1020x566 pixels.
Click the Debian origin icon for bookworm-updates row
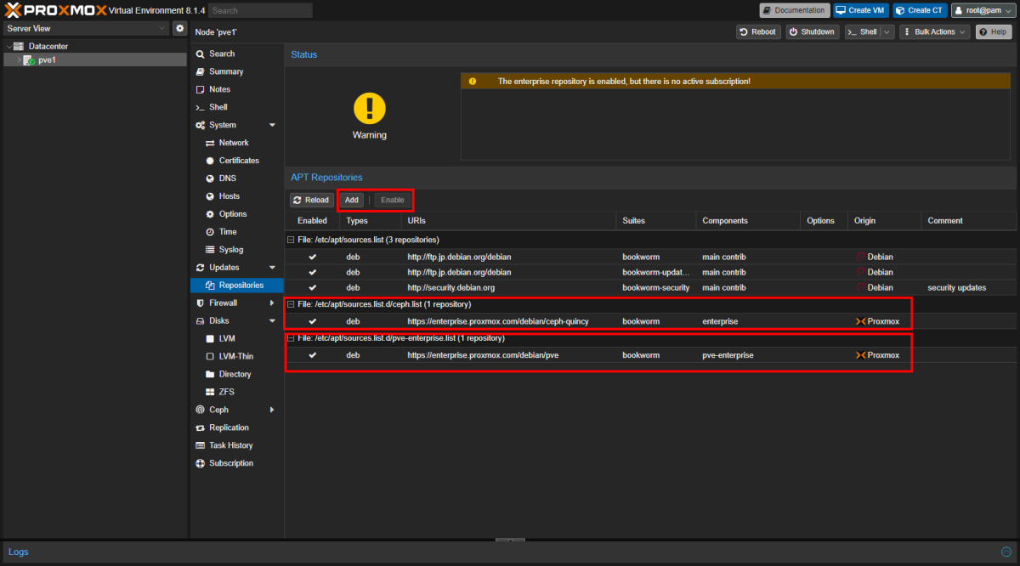point(860,272)
